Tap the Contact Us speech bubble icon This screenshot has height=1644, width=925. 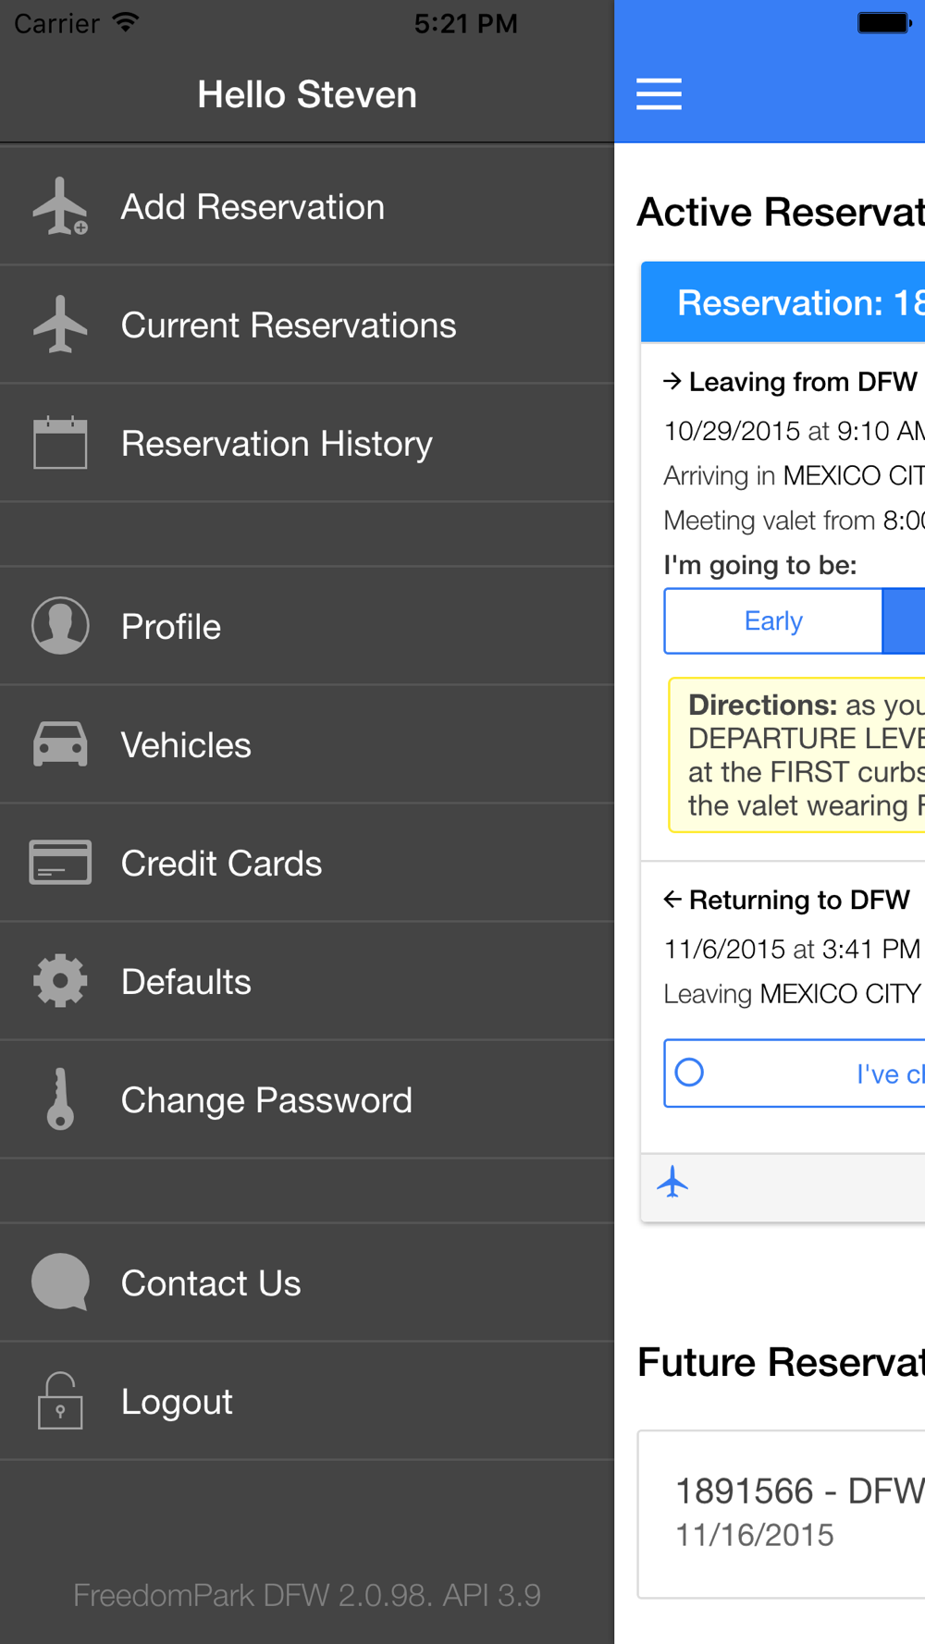(x=61, y=1282)
